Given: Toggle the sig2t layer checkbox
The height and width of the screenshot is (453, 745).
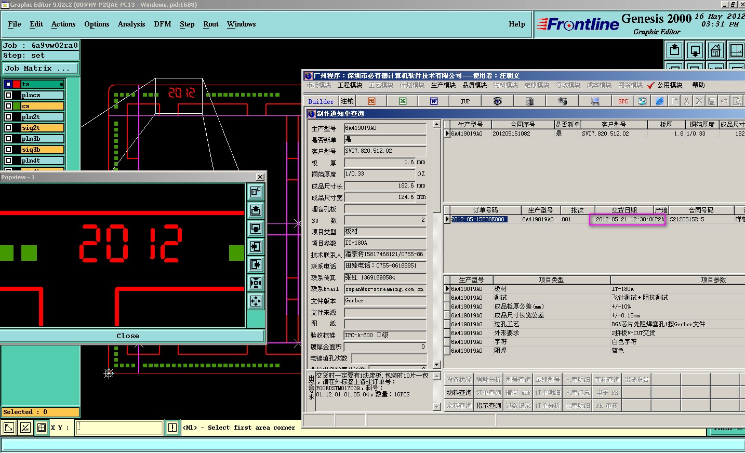Looking at the screenshot, I should [8, 128].
